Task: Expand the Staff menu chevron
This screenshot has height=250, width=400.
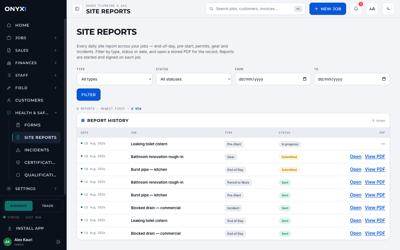Action: (x=56, y=75)
